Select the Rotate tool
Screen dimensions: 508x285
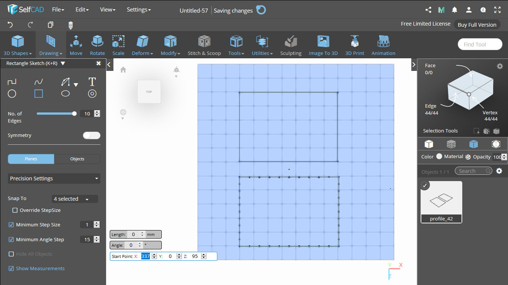click(97, 45)
